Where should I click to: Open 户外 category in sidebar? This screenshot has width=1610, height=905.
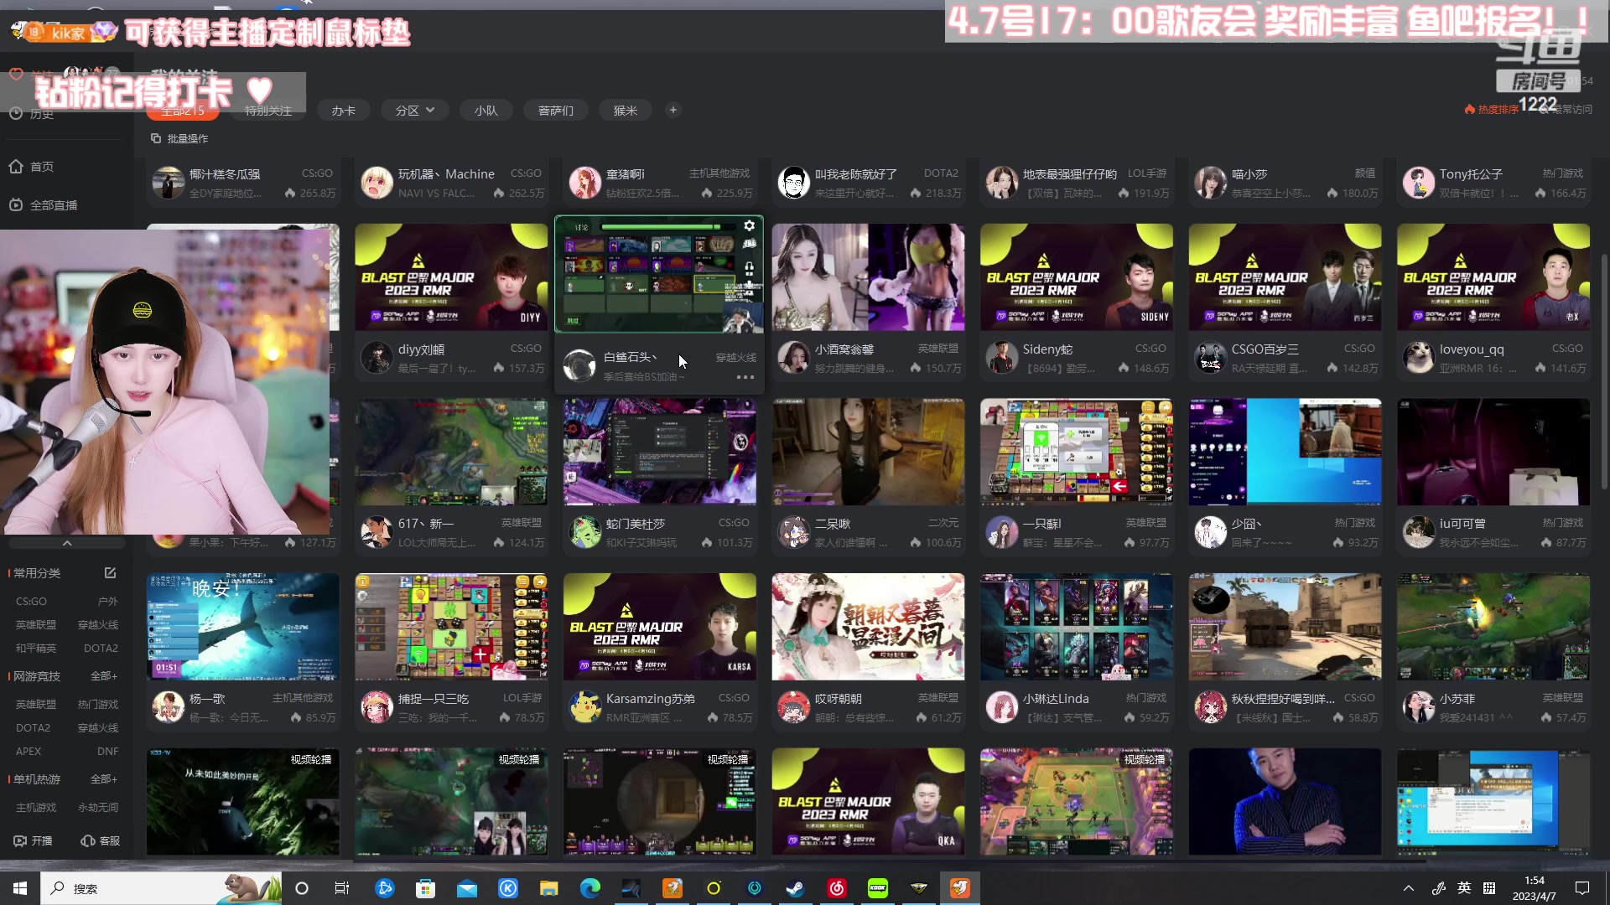point(108,602)
